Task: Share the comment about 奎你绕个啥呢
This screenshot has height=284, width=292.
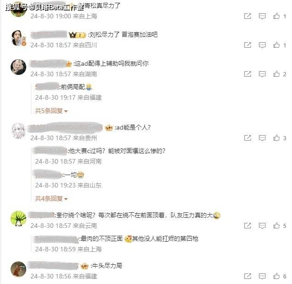Action: pos(247,226)
